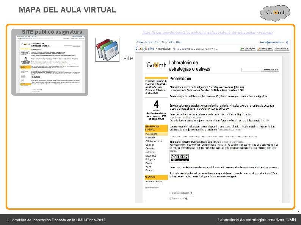Click the GoUmh logo beside the site title

coord(156,65)
